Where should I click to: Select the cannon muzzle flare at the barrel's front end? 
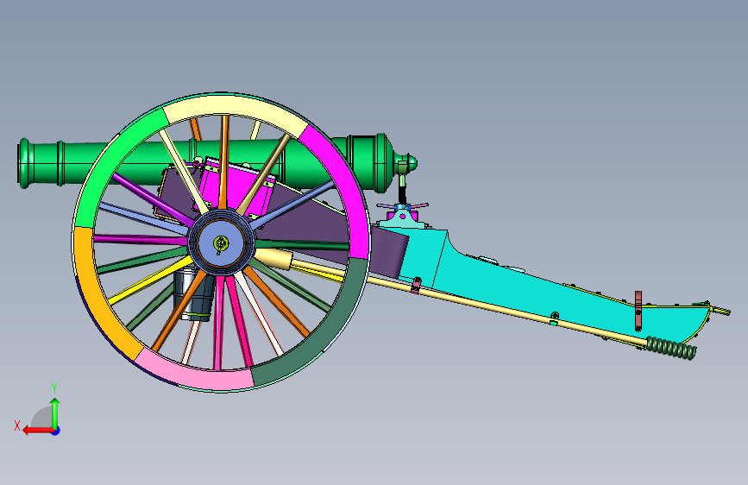pyautogui.click(x=24, y=163)
